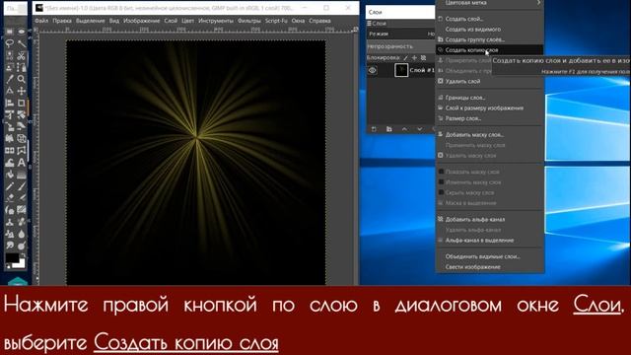Open the Правка menu
Screen dimensions: 631x355
coord(62,21)
